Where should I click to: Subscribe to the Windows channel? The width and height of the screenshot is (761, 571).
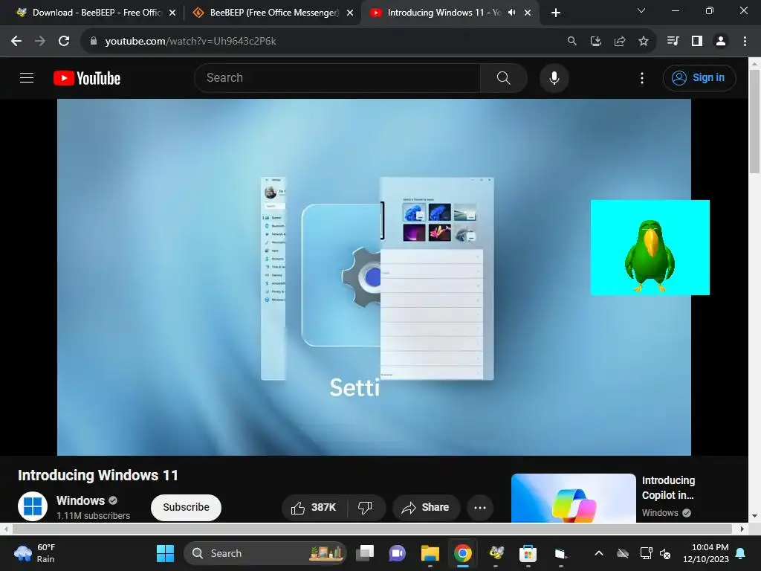(x=186, y=507)
